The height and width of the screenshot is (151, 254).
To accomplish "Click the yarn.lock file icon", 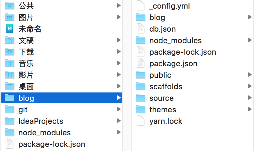I will point(141,121).
